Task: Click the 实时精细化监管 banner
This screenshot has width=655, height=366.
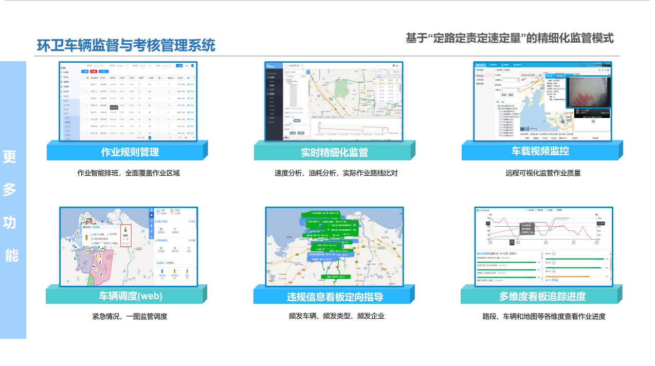Action: 334,152
